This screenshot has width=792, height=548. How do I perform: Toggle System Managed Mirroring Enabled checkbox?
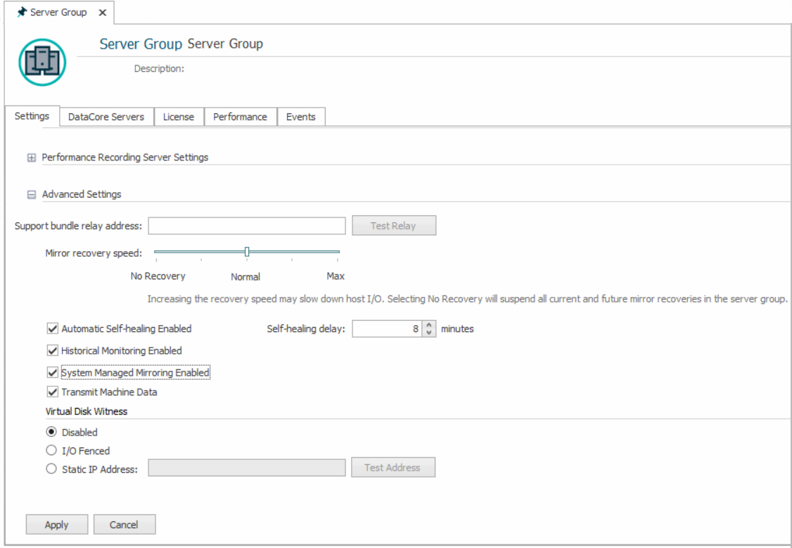pos(52,373)
